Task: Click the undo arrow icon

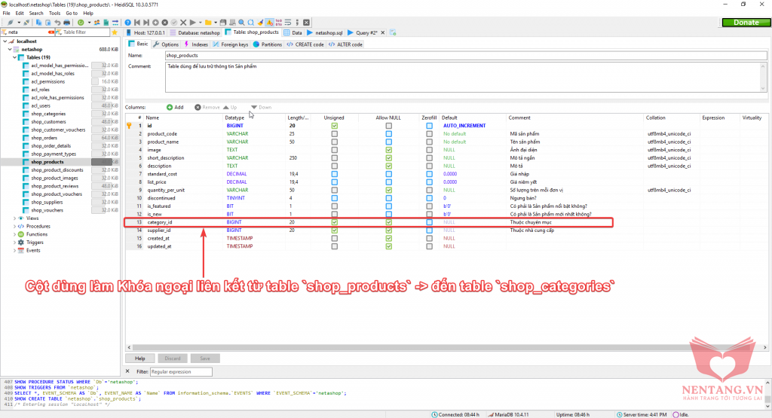Action: coord(57,22)
